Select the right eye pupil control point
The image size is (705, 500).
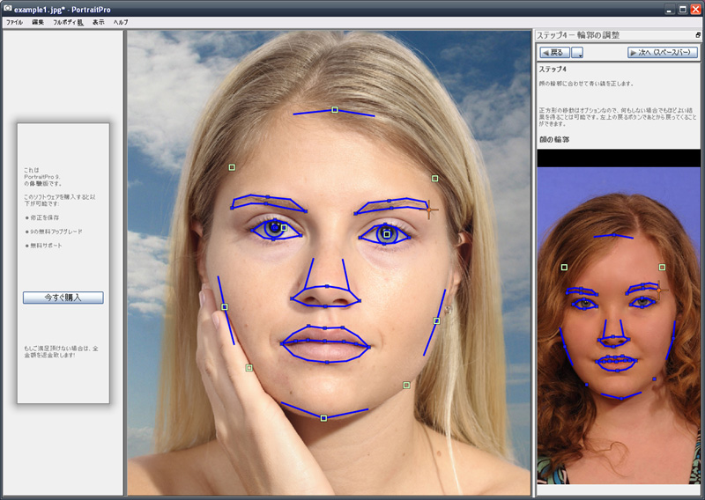[x=387, y=234]
